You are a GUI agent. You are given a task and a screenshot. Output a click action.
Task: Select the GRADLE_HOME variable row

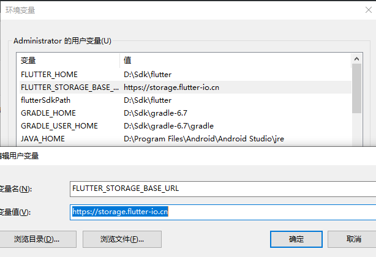click(x=186, y=113)
